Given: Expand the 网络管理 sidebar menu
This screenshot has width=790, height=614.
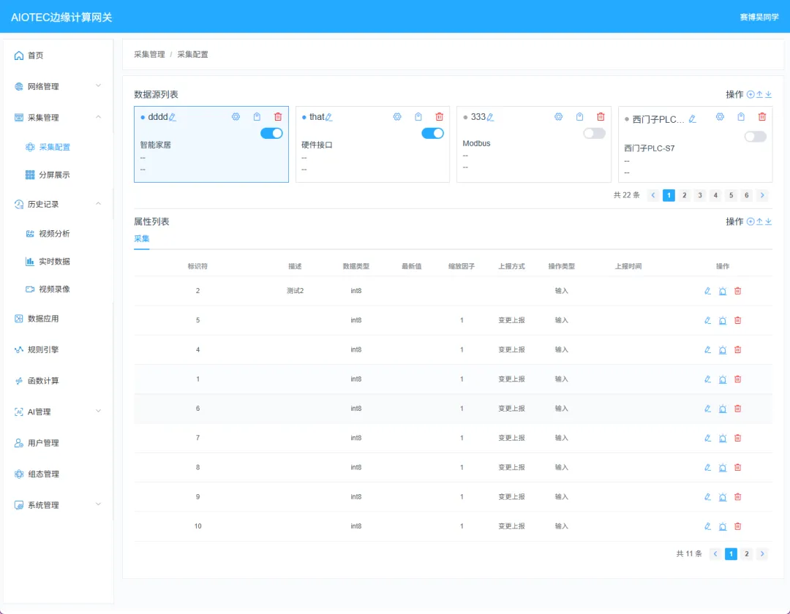Looking at the screenshot, I should [x=58, y=86].
